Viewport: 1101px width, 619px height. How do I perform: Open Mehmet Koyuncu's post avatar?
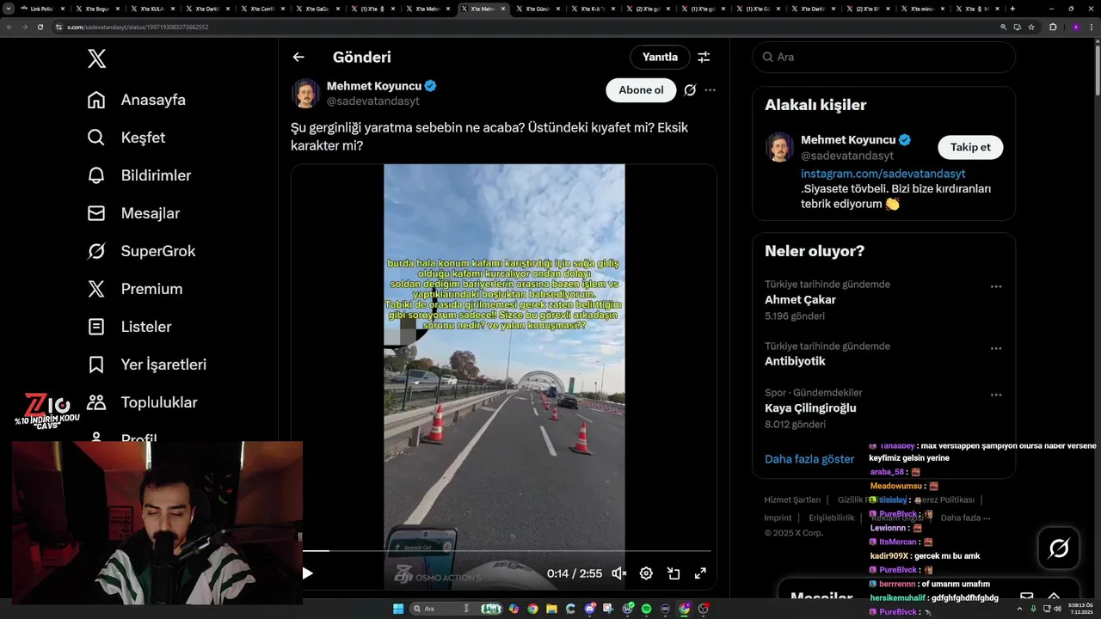[x=305, y=94]
